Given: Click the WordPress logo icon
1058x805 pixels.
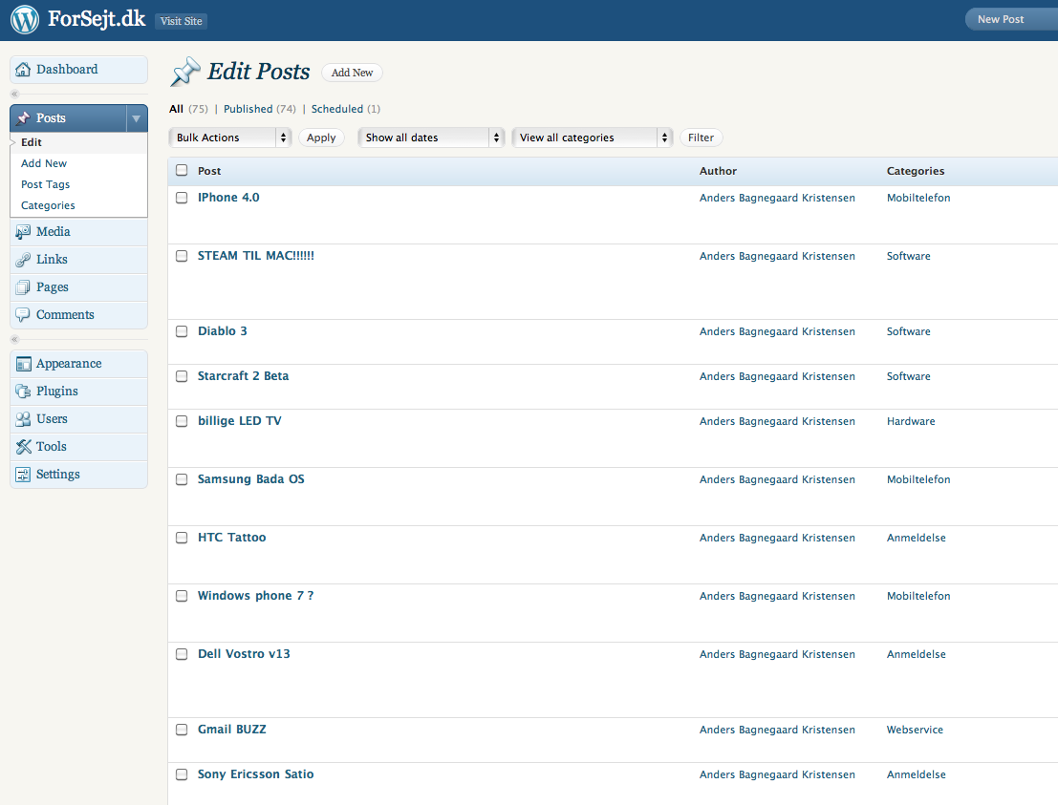Looking at the screenshot, I should pyautogui.click(x=25, y=19).
